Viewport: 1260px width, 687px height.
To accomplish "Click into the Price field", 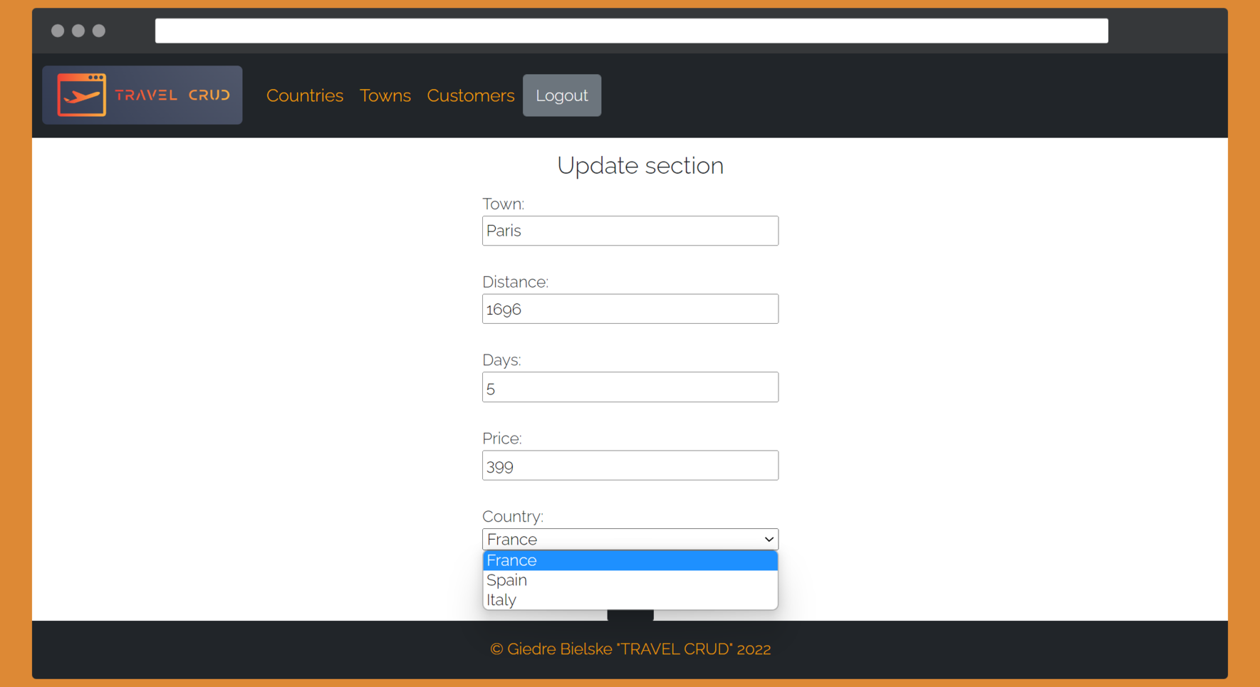I will pyautogui.click(x=630, y=466).
